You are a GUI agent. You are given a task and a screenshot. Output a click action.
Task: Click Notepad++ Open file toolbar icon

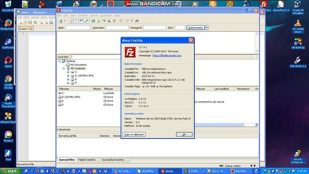pos(25,23)
